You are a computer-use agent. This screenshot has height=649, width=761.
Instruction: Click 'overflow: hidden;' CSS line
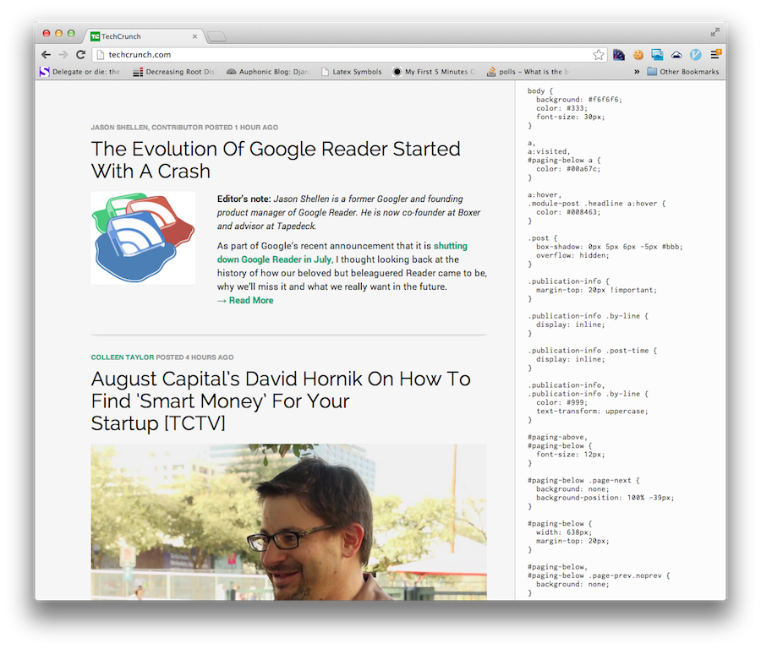(x=572, y=255)
